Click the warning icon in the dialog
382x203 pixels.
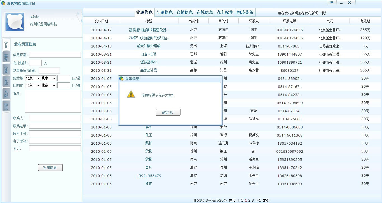[x=131, y=94]
